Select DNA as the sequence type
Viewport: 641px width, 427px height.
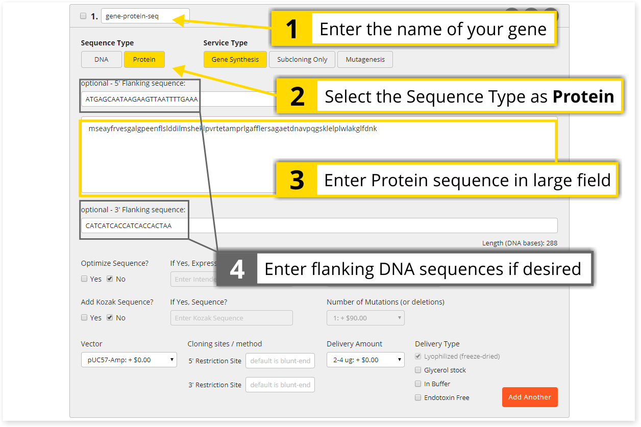pyautogui.click(x=102, y=60)
